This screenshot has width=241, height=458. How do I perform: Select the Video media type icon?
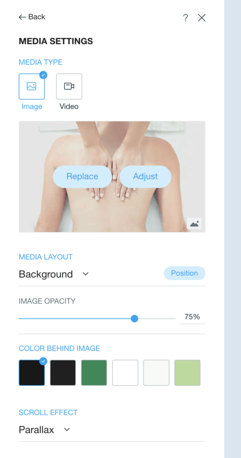tap(69, 86)
